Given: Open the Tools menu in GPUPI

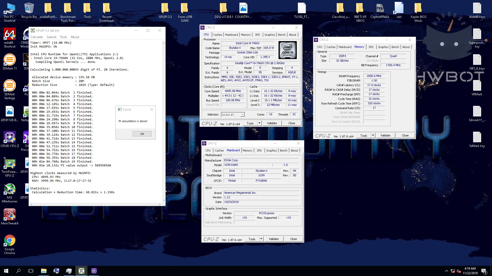Looking at the screenshot, I should (x=63, y=37).
